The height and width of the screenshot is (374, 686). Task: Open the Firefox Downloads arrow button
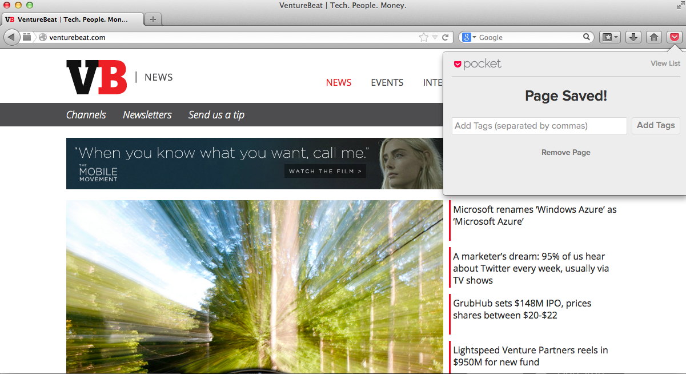(633, 37)
